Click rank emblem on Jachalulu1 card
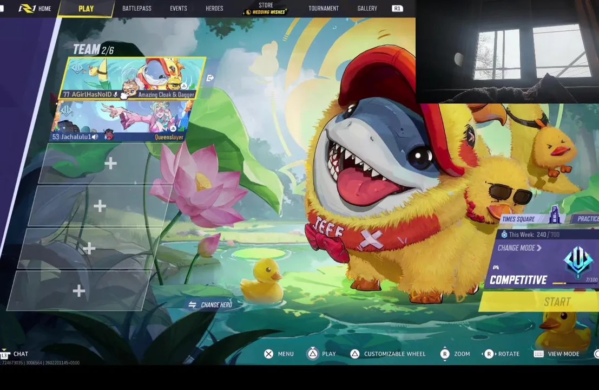The image size is (599, 390). [x=67, y=110]
